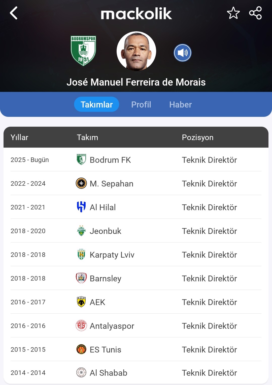Open the large Bodrumspor club crest
This screenshot has height=385, width=272.
[x=83, y=51]
